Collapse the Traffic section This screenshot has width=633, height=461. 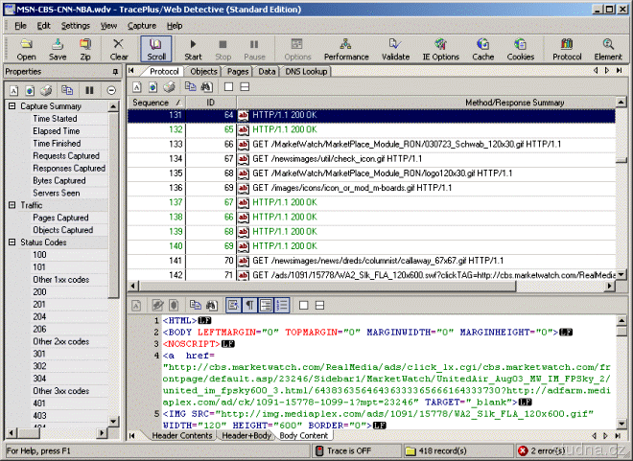12,205
